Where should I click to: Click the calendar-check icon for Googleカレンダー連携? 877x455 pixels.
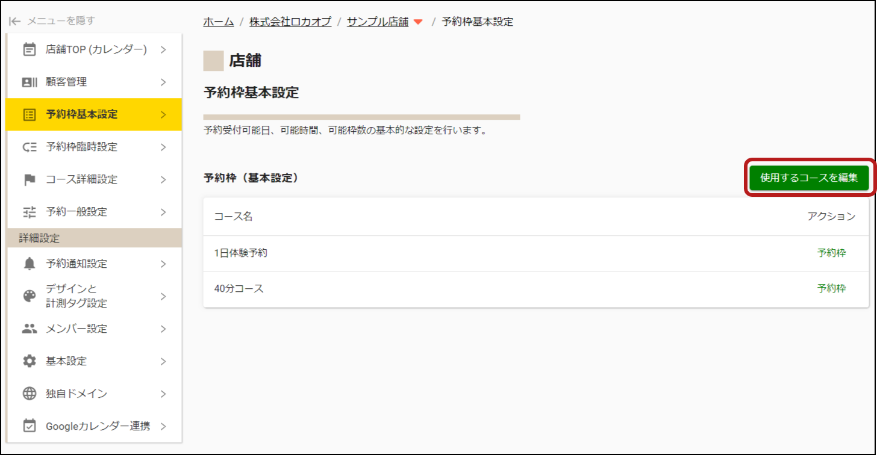click(29, 426)
